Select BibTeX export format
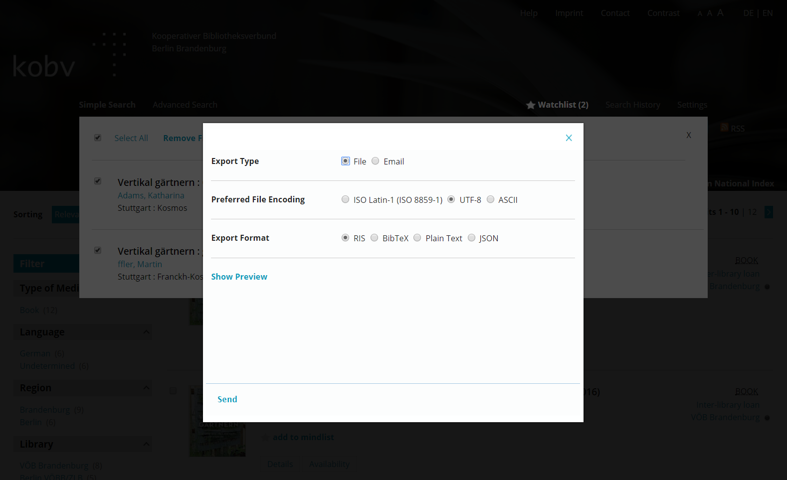787x480 pixels. point(374,238)
